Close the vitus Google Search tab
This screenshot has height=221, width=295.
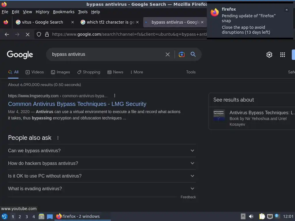pos(72,22)
